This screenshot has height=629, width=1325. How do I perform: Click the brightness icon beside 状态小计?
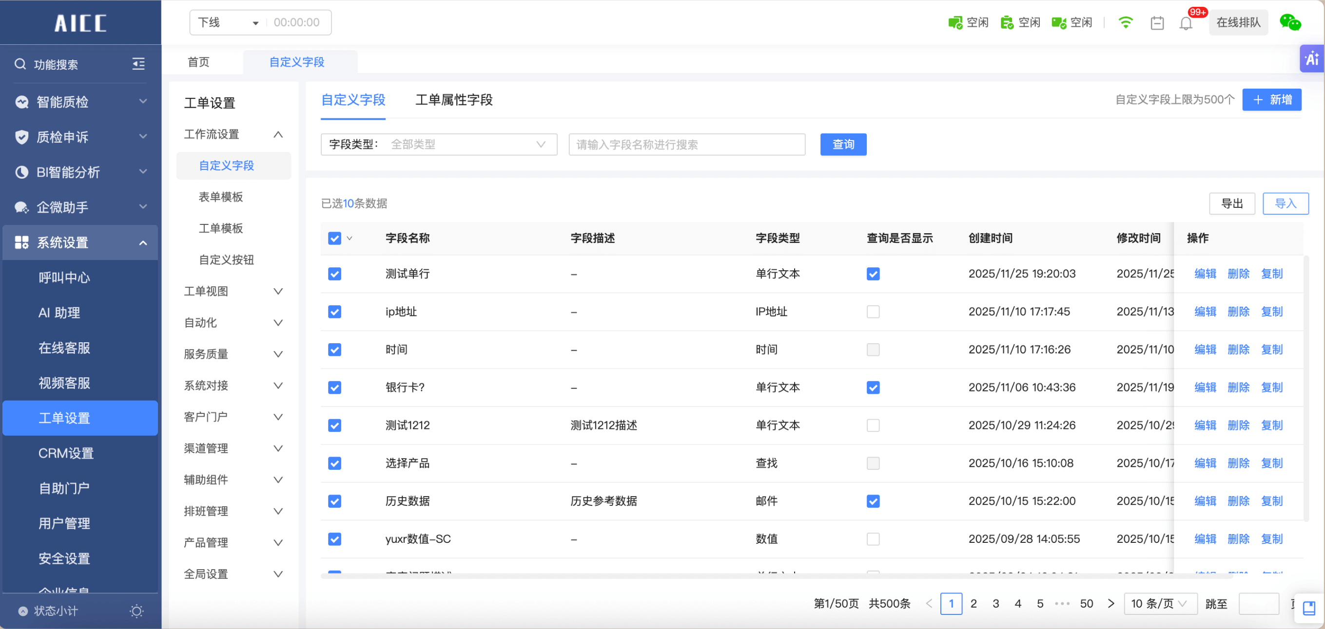(136, 611)
